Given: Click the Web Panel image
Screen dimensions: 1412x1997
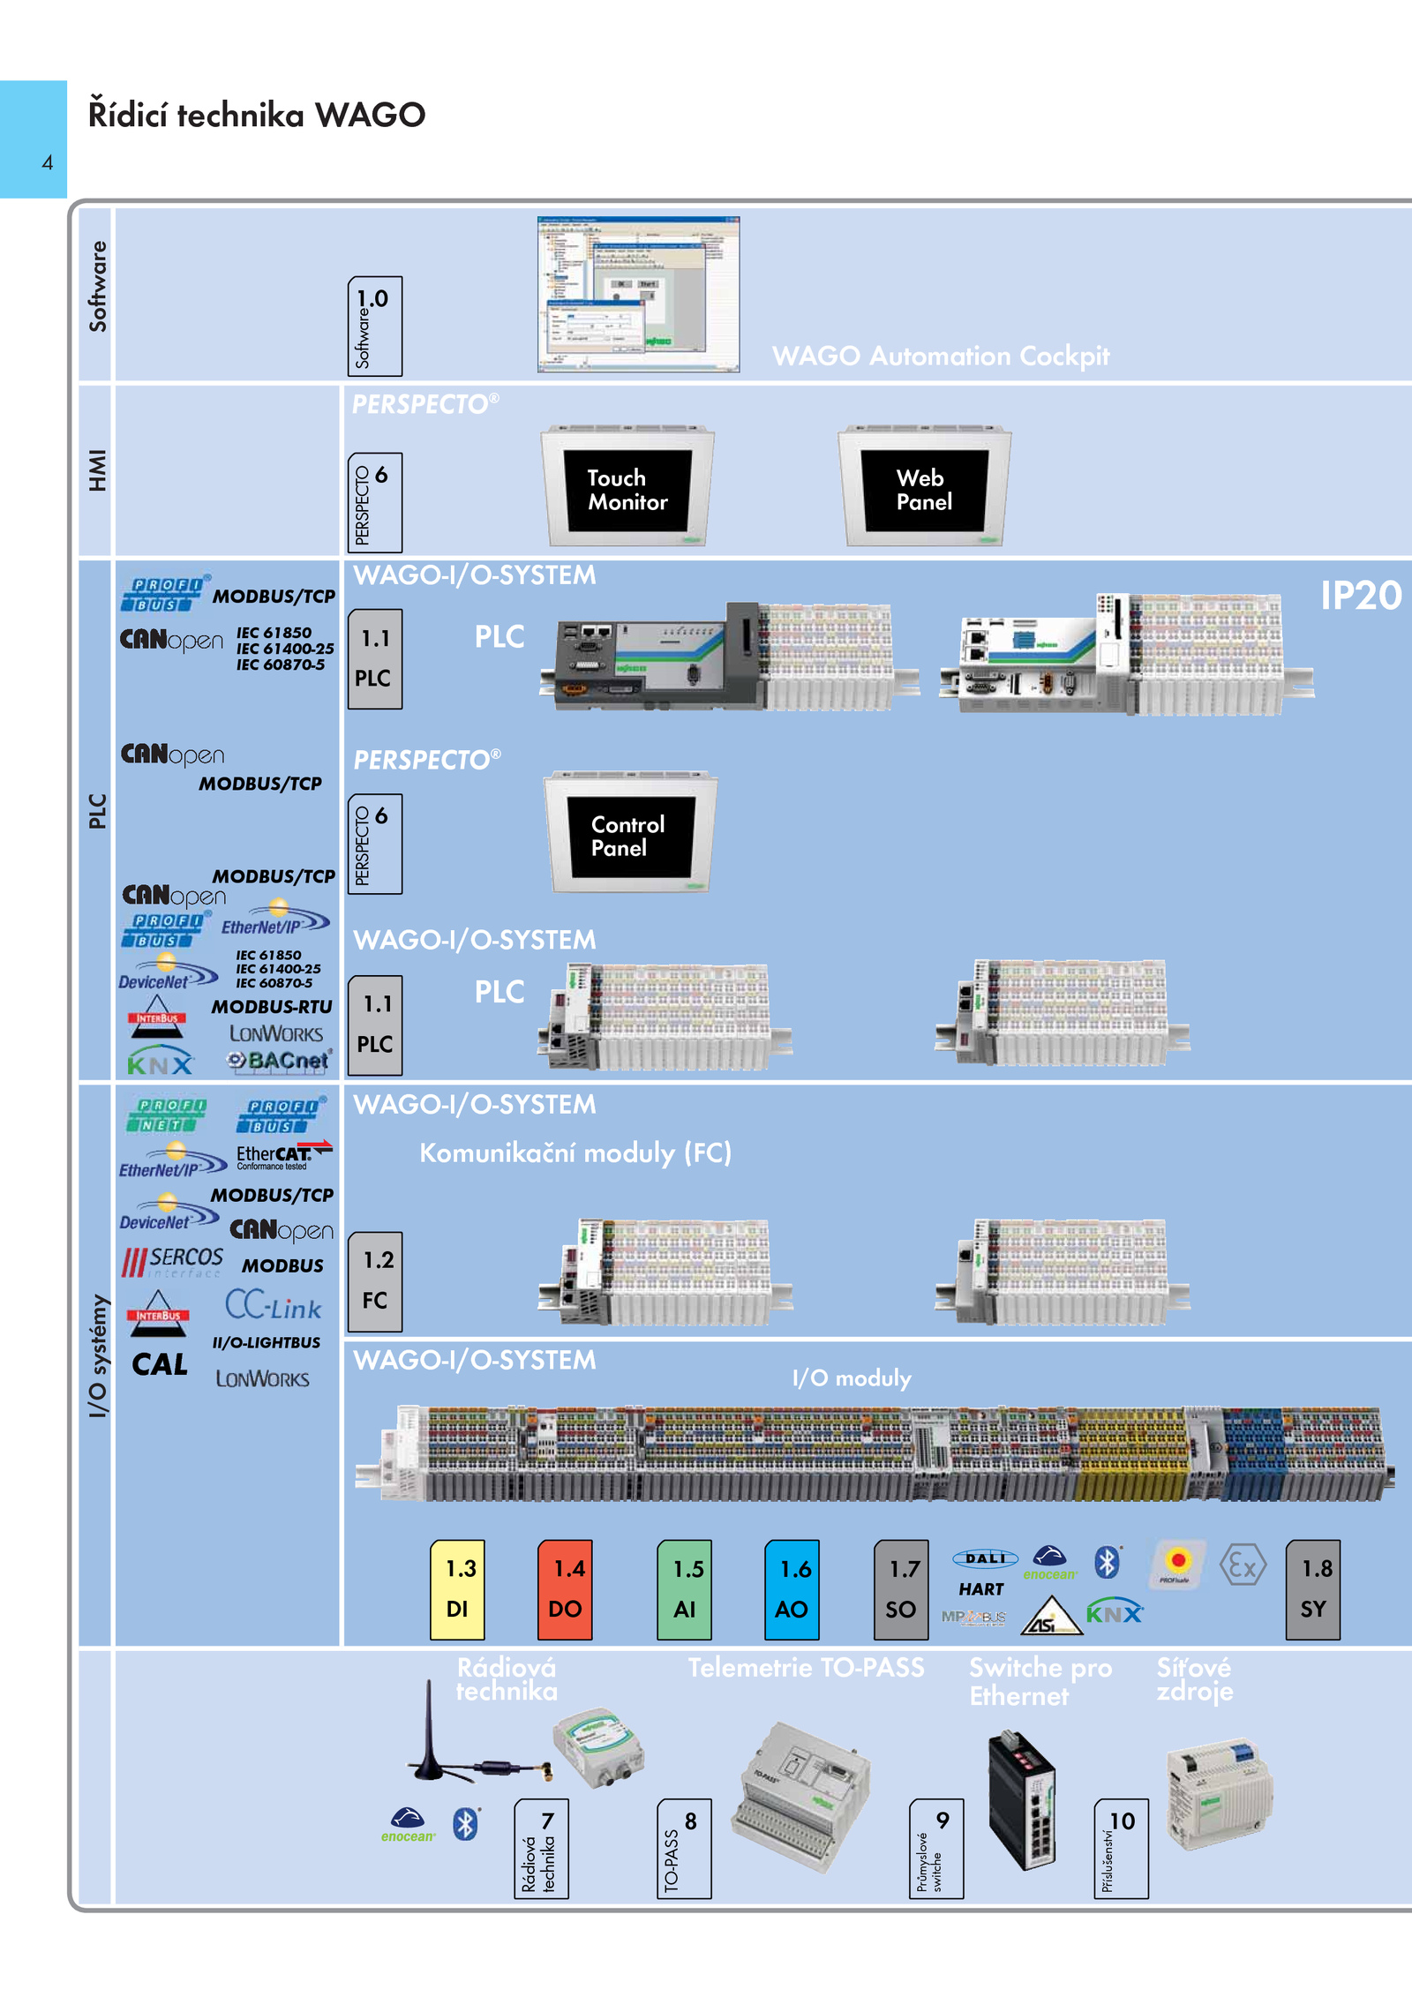Looking at the screenshot, I should (x=924, y=486).
